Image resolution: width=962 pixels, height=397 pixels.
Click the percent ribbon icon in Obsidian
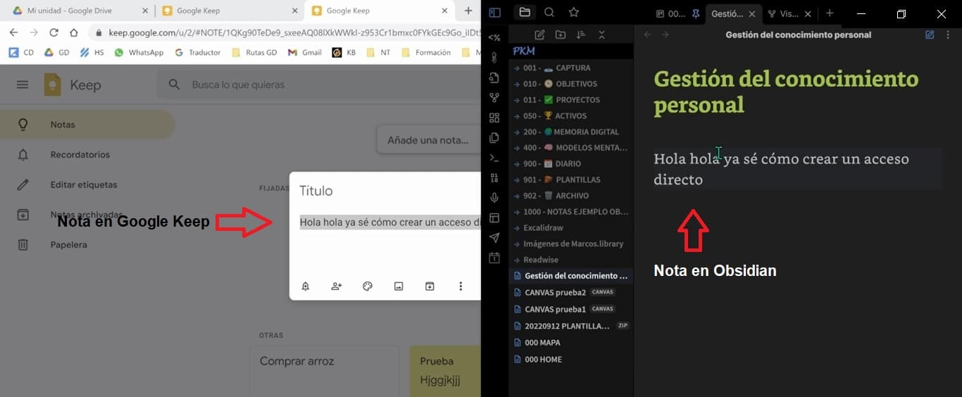pyautogui.click(x=494, y=38)
